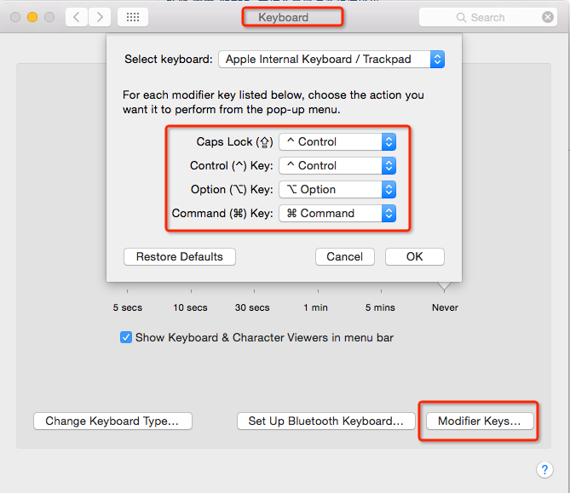The width and height of the screenshot is (570, 493).
Task: Click the '1 min' slider label
Action: click(315, 307)
